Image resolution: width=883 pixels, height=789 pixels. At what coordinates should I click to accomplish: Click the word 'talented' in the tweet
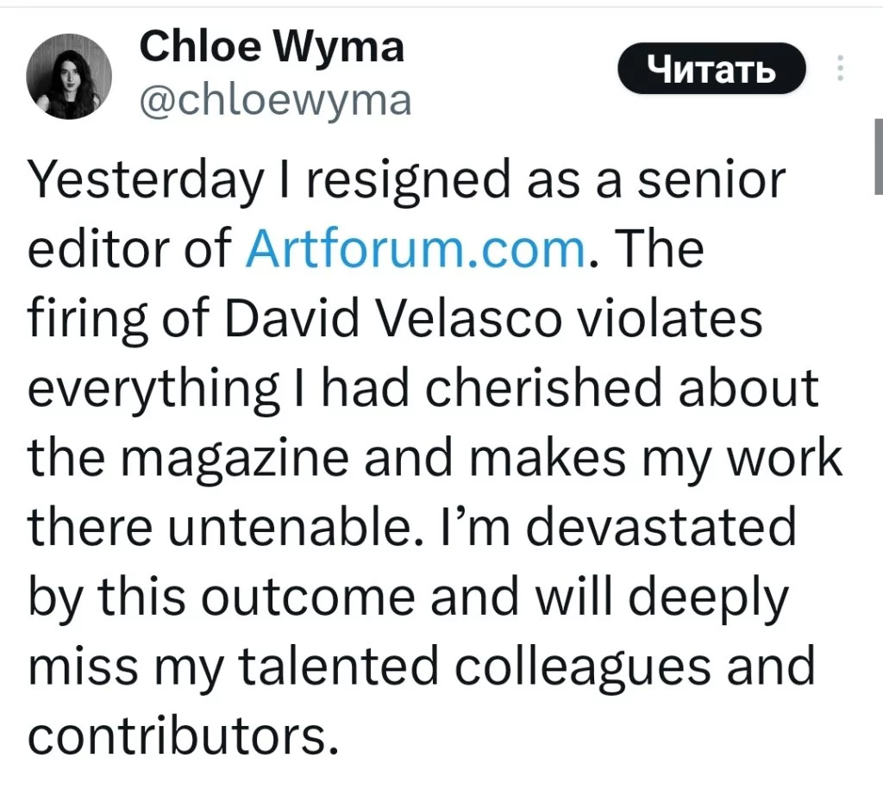coord(338,667)
